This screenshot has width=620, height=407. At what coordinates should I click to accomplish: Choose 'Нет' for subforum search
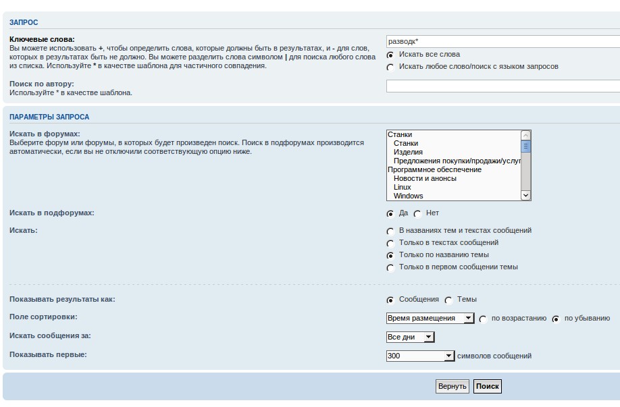418,214
